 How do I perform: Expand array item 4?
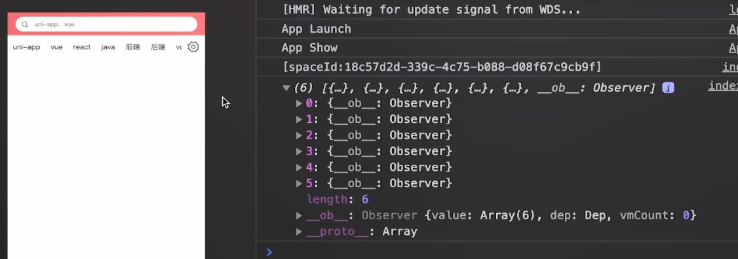(299, 167)
